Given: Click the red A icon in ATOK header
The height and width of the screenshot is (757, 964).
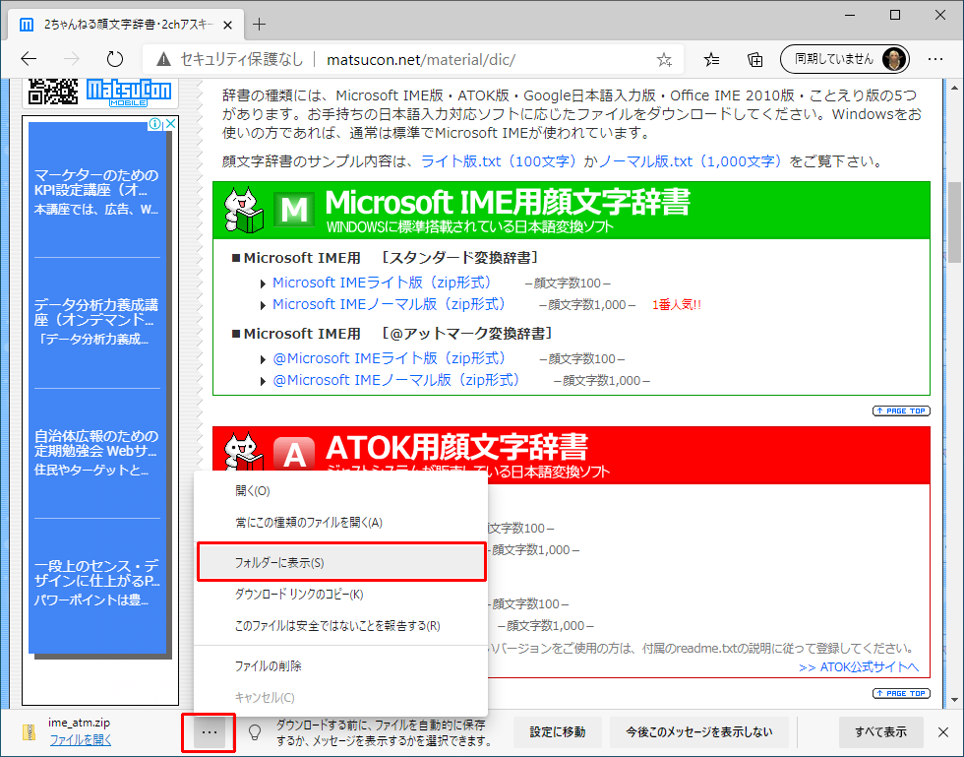Looking at the screenshot, I should pyautogui.click(x=294, y=456).
